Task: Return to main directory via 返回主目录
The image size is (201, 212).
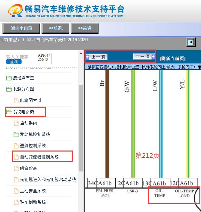Action: click(21, 28)
